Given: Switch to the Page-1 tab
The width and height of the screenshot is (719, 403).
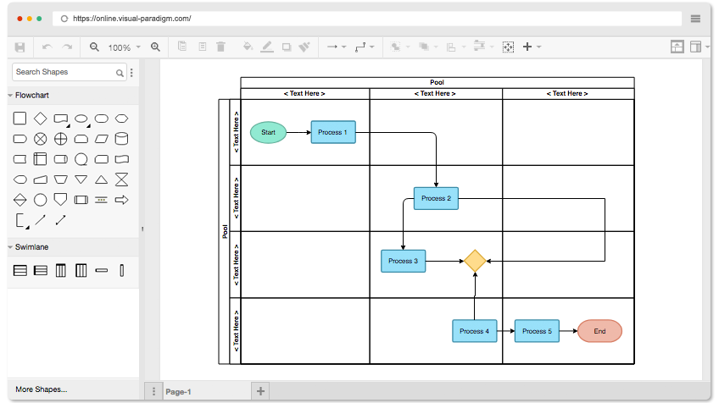Looking at the screenshot, I should point(178,392).
